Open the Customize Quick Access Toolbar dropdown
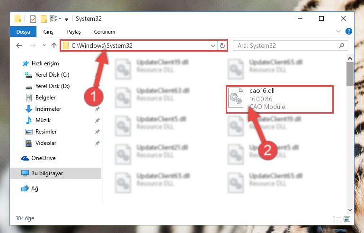 (x=67, y=19)
